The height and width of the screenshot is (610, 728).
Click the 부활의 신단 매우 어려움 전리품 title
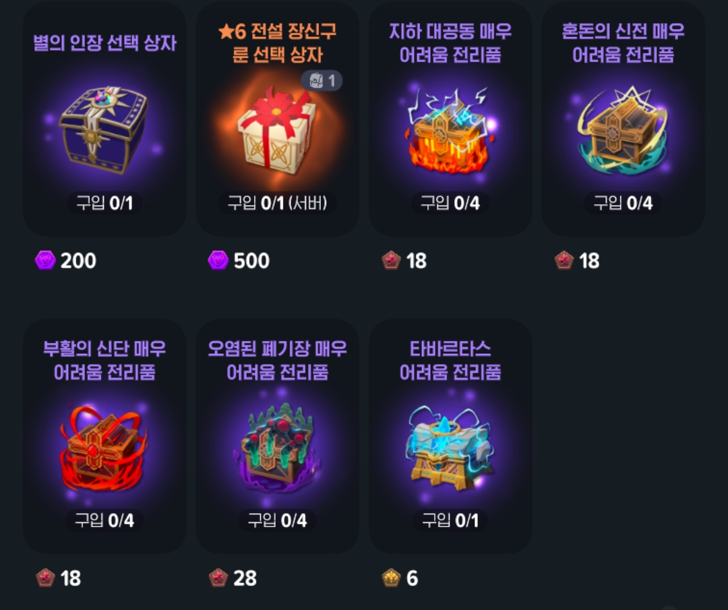coord(104,361)
